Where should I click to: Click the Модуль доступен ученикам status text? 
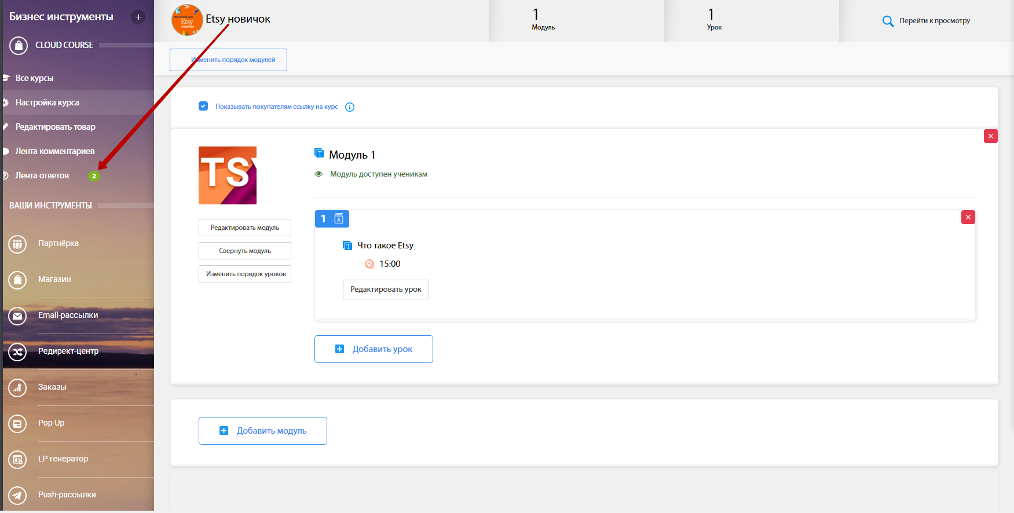tap(379, 174)
